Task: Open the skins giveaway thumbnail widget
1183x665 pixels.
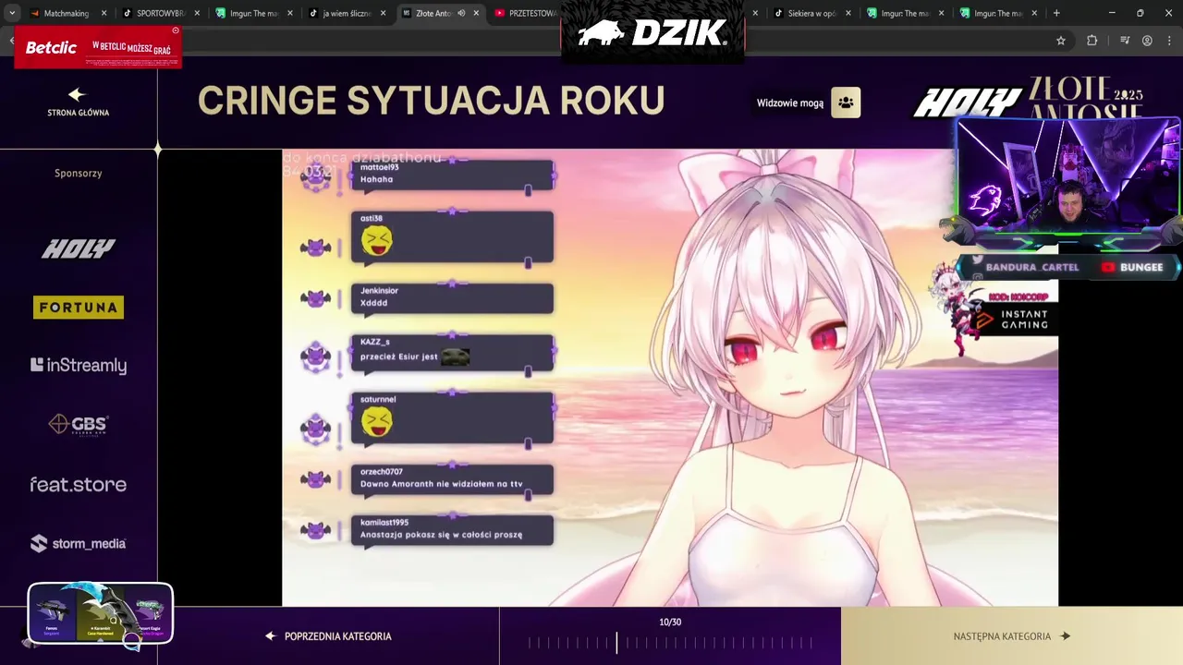Action: click(100, 613)
